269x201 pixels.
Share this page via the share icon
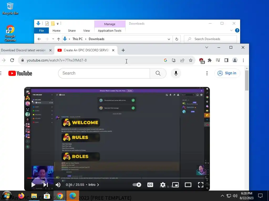(x=182, y=60)
